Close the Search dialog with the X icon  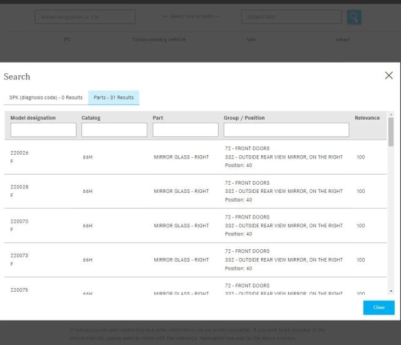pos(388,75)
